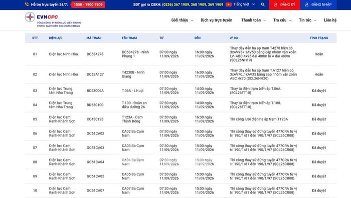Click the ĐẾN column header
The image size is (351, 198).
198,38
